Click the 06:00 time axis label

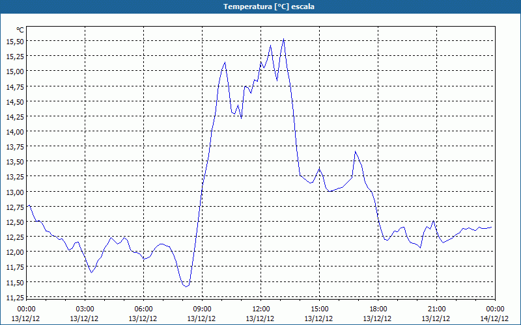(x=143, y=309)
